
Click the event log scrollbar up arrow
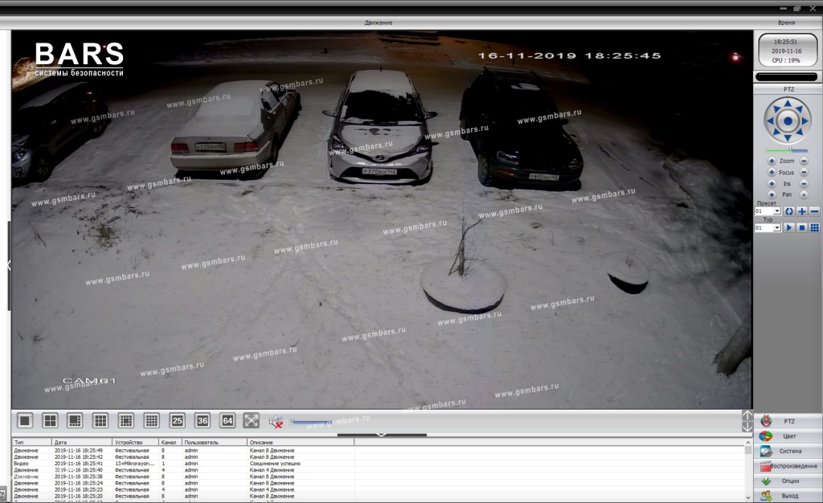click(x=748, y=443)
